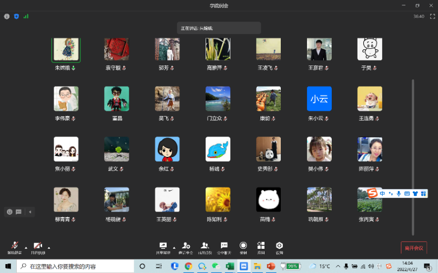Expand audio options arrow beside microphone

[26, 247]
